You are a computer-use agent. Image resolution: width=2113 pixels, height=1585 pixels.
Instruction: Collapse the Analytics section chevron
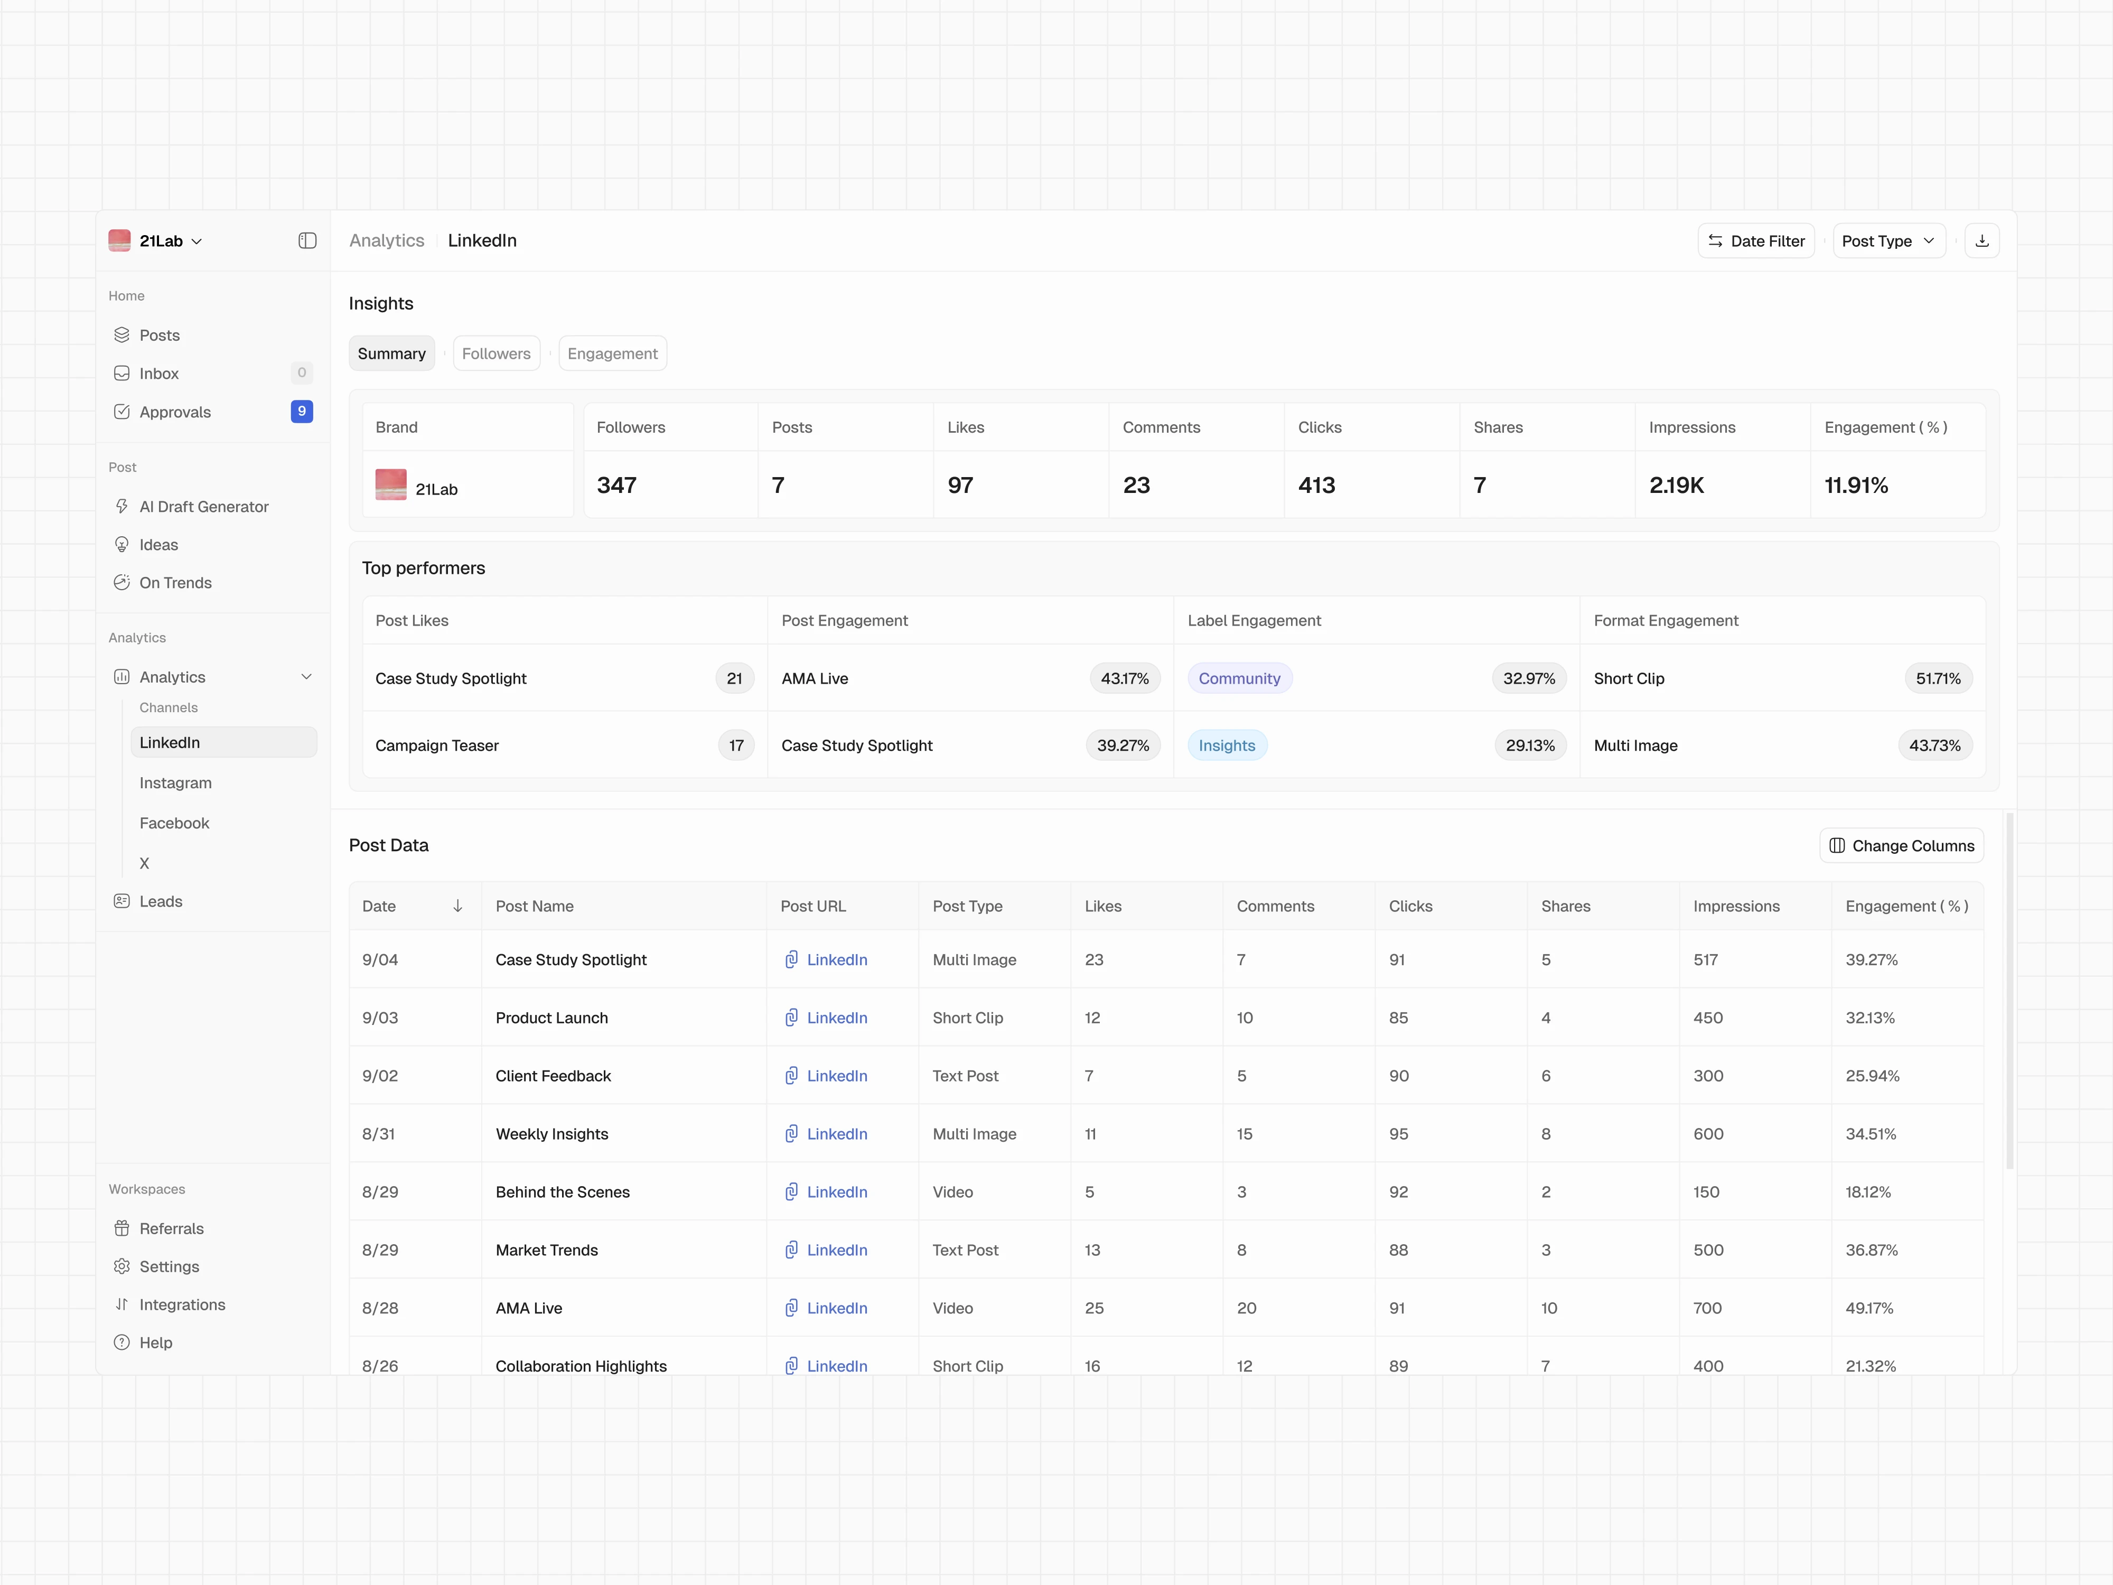click(306, 676)
